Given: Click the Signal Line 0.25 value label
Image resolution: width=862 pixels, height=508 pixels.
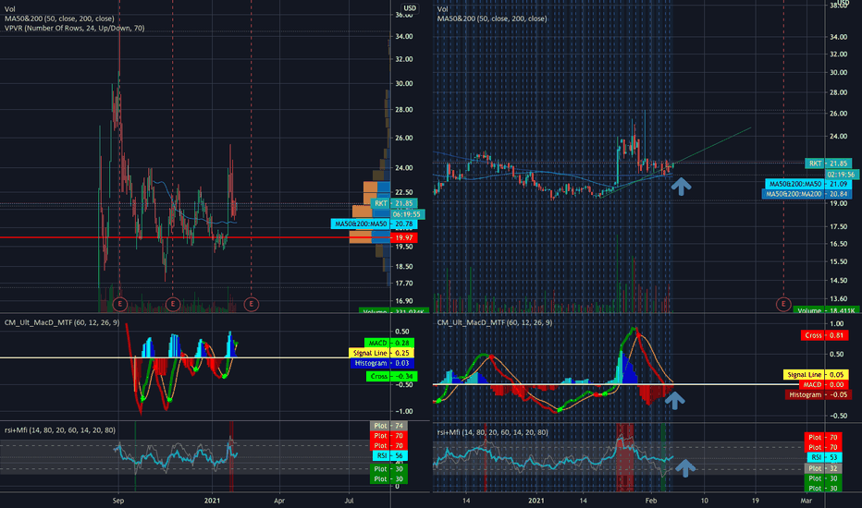Looking at the screenshot, I should pos(382,353).
